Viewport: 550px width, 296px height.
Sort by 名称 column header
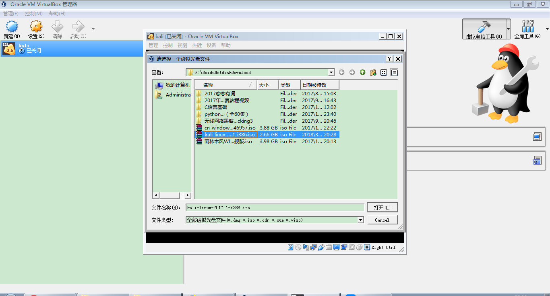click(226, 85)
